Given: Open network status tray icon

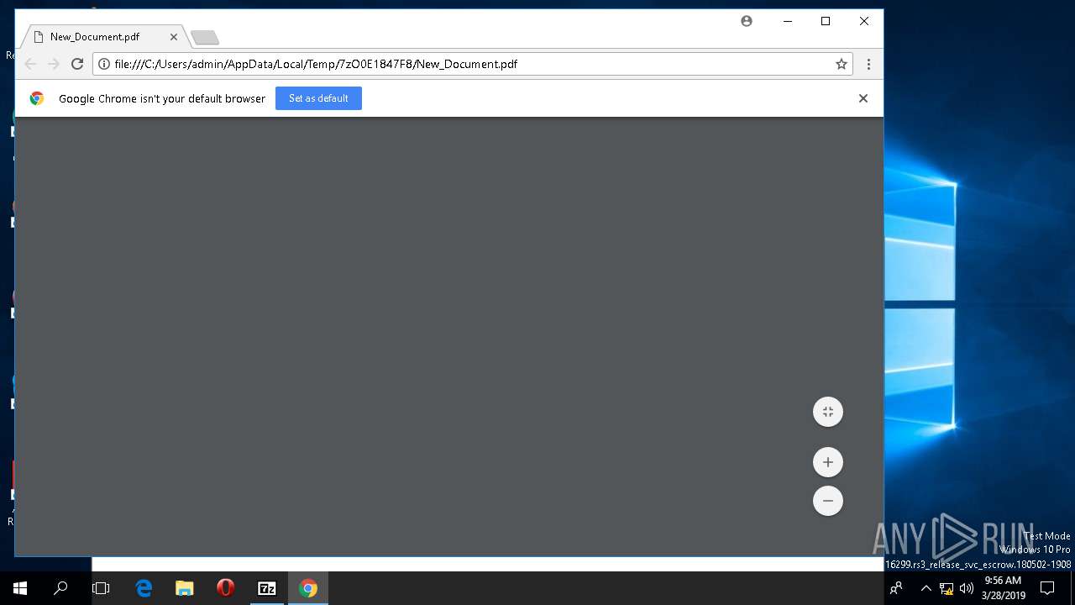Looking at the screenshot, I should pos(947,588).
